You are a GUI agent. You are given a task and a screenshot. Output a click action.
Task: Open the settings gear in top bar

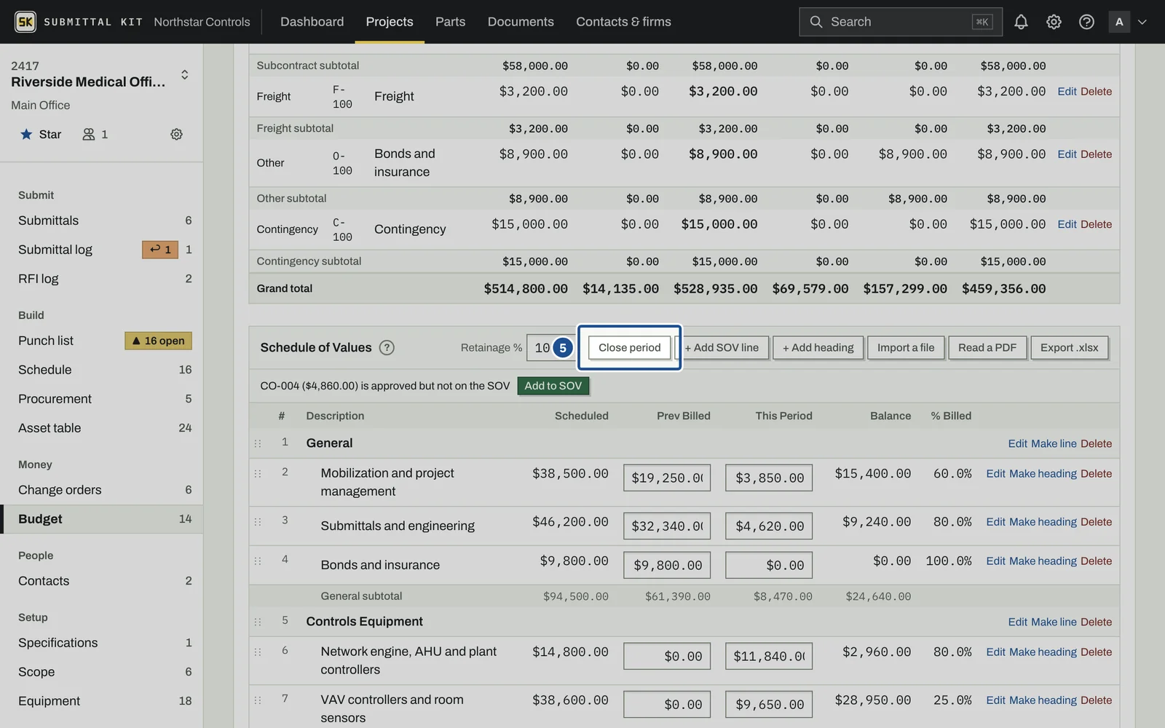coord(1054,22)
